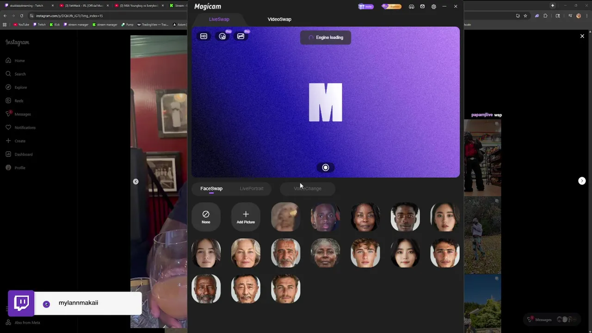Select the LivePortrait sub-tab
Viewport: 592px width, 333px height.
coord(252,188)
